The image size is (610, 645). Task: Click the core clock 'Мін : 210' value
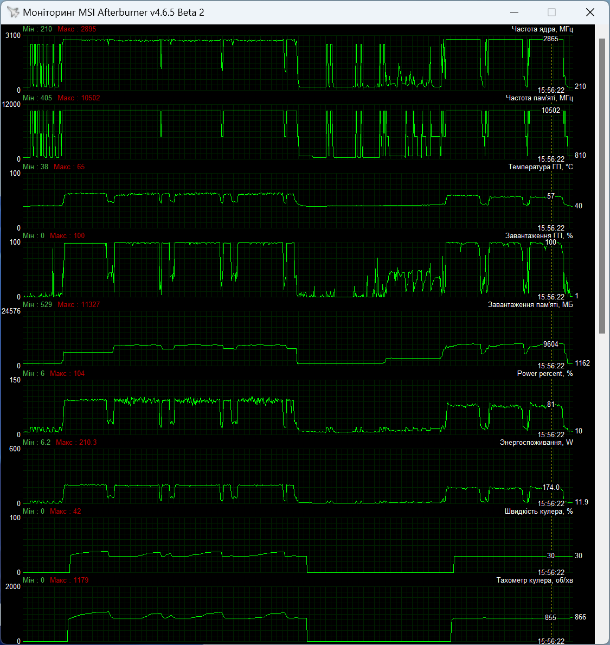tap(37, 29)
